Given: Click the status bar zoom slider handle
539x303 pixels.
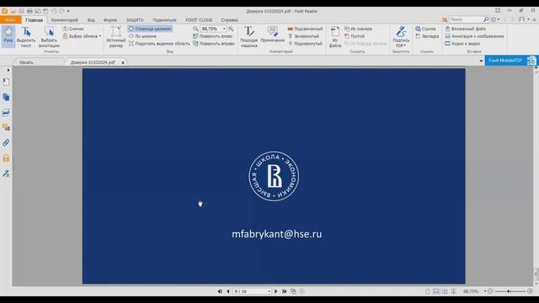Looking at the screenshot, I should coord(509,291).
